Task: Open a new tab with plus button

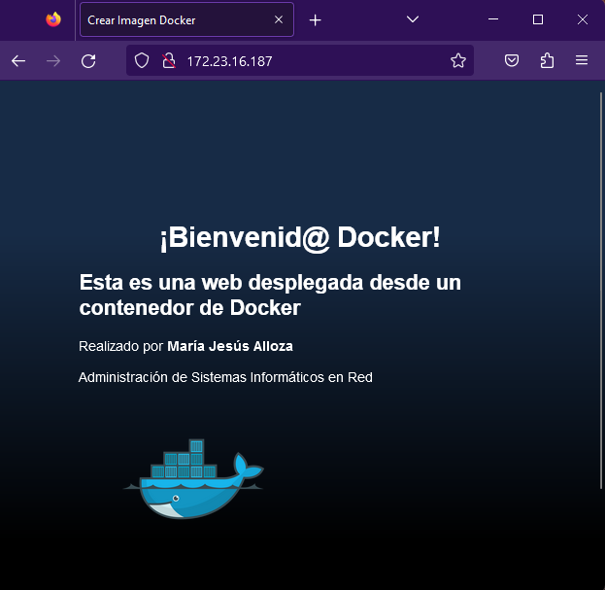Action: click(x=315, y=19)
